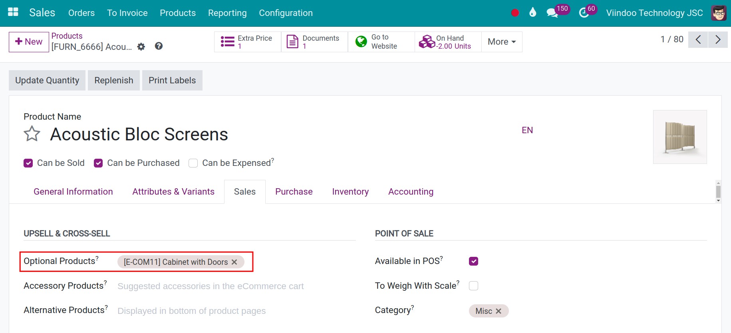Open On Hand units stock button
This screenshot has width=731, height=333.
point(448,42)
